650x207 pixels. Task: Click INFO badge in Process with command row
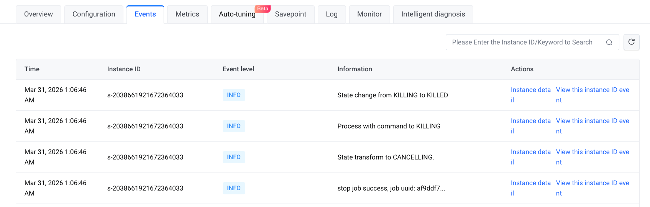234,126
